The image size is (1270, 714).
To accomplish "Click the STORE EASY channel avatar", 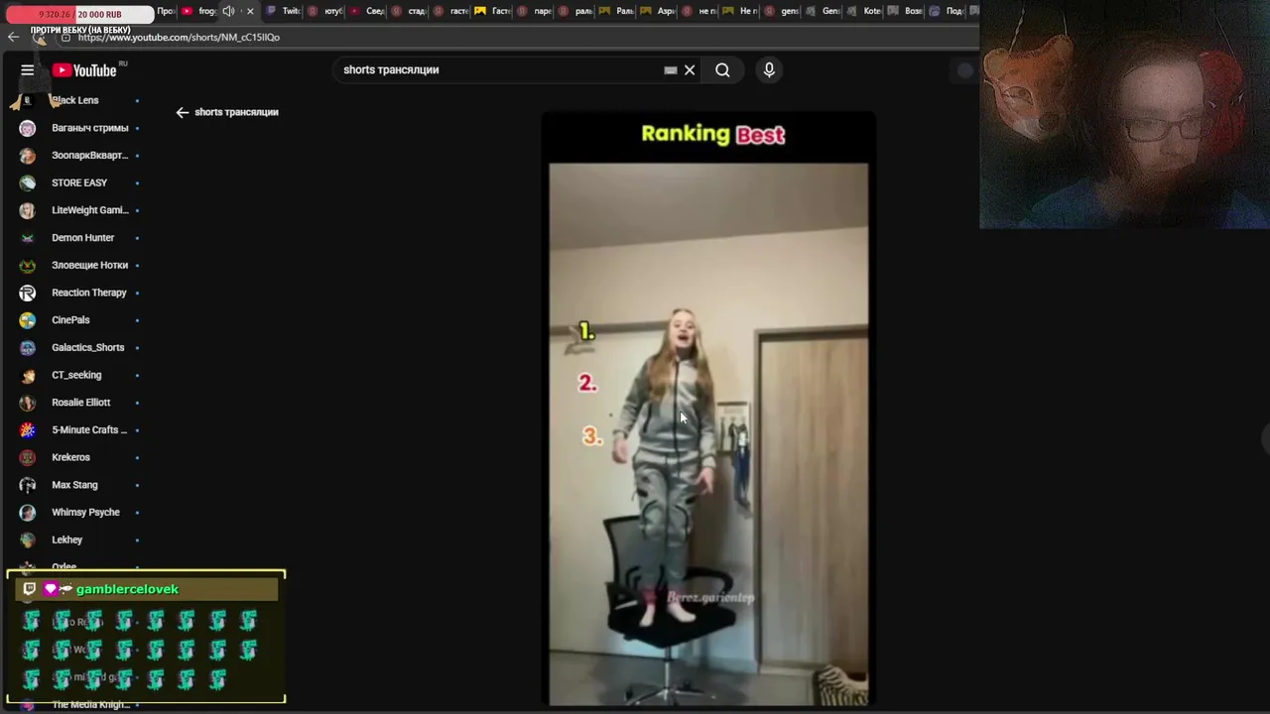I will click(x=28, y=182).
